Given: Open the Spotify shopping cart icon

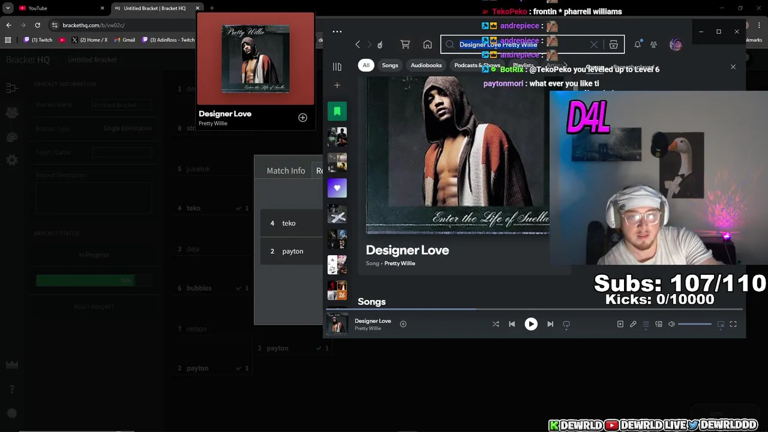Looking at the screenshot, I should coord(405,44).
